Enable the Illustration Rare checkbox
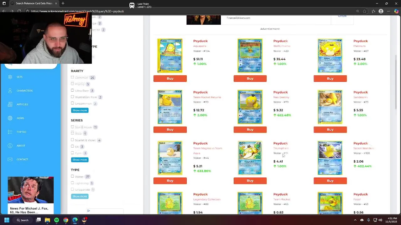The width and height of the screenshot is (401, 225). pos(72,97)
